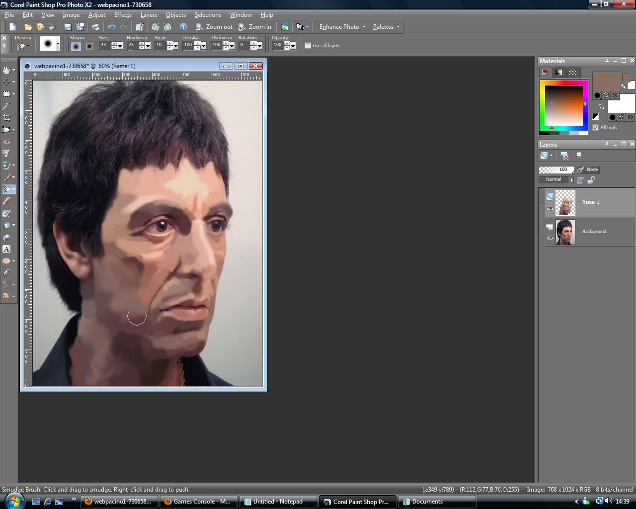Viewport: 636px width, 509px height.
Task: Select the Pan hand tool
Action: (x=6, y=70)
